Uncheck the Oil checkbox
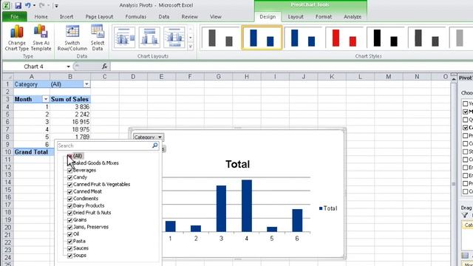Viewport: 473px width, 266px height. point(69,234)
